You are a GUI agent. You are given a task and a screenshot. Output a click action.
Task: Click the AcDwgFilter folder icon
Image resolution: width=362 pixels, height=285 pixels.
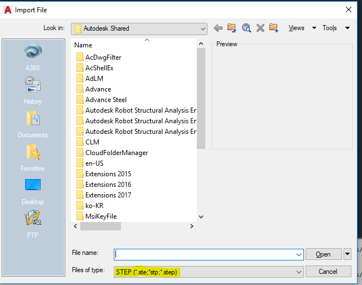point(80,57)
